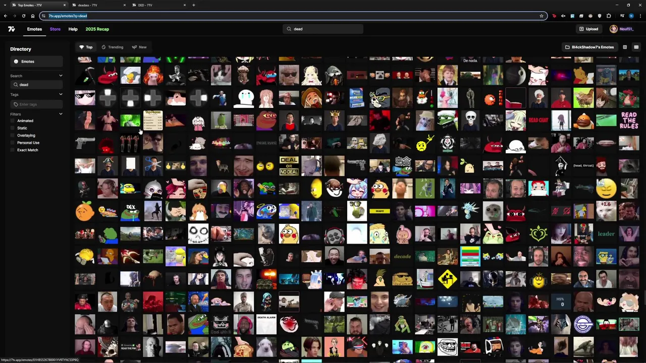Open the 'DEAL OR NO DEAL' emote
This screenshot has height=363, width=646.
click(x=289, y=166)
